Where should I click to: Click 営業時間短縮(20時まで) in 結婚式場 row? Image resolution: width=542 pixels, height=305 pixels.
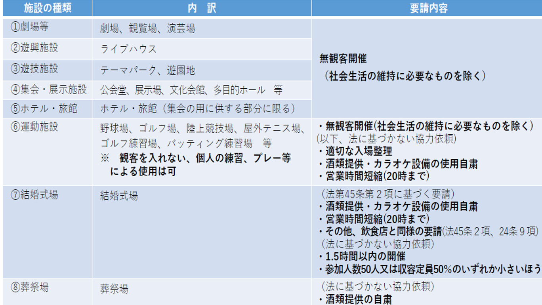(x=373, y=219)
